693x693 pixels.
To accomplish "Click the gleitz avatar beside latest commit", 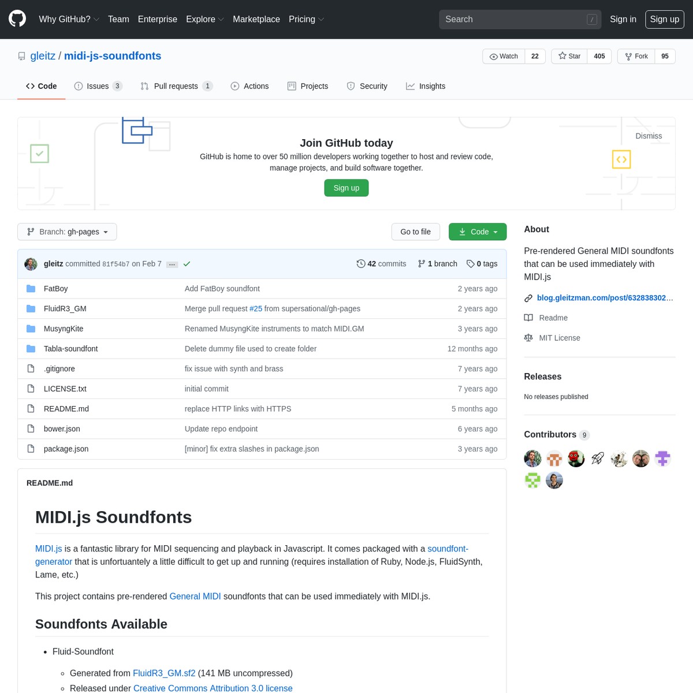I will tap(31, 264).
